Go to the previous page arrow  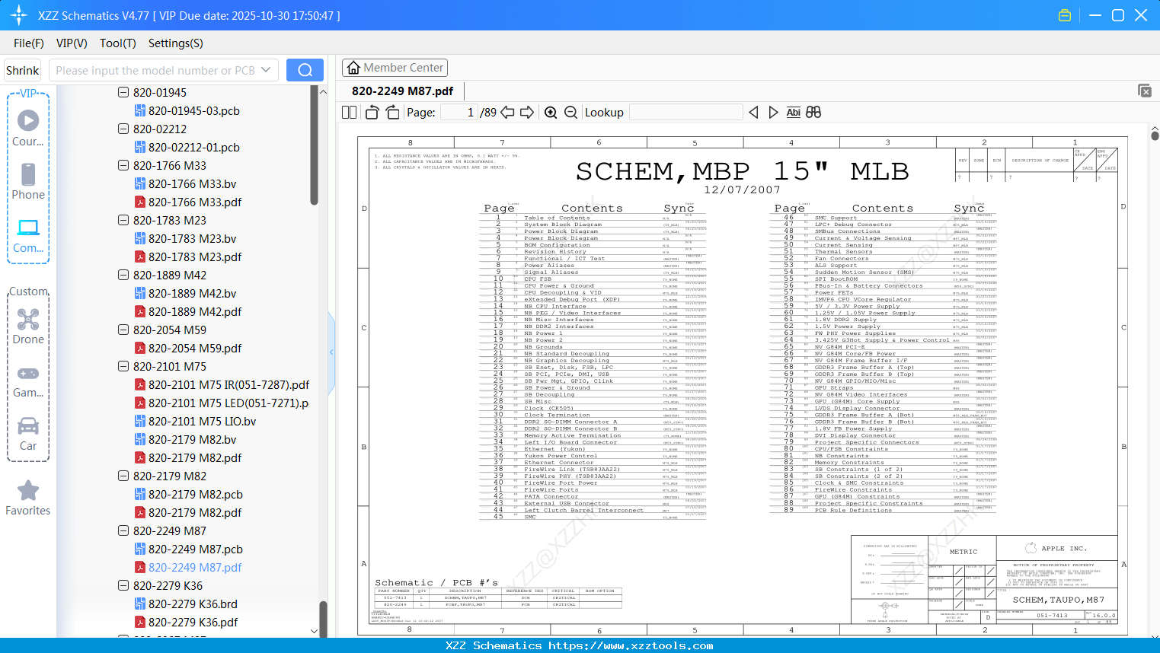point(507,113)
